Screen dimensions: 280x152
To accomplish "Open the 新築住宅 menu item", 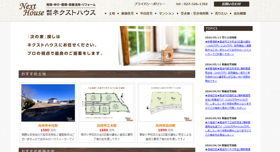I will [x=127, y=14].
